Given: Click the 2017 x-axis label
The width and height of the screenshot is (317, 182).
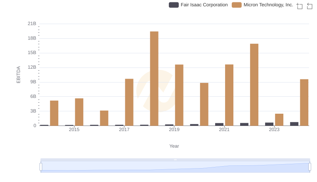Looking at the screenshot, I should 124,129.
